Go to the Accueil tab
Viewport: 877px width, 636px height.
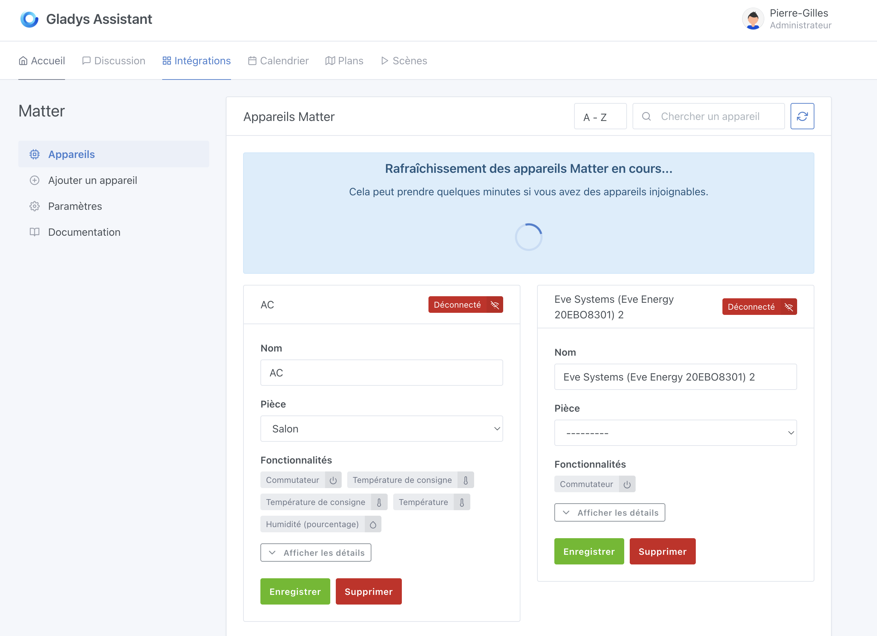[42, 61]
